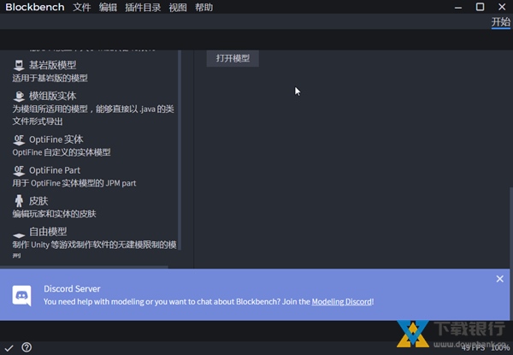Click the checkmark icon in status bar
This screenshot has width=513, height=355.
click(x=9, y=348)
